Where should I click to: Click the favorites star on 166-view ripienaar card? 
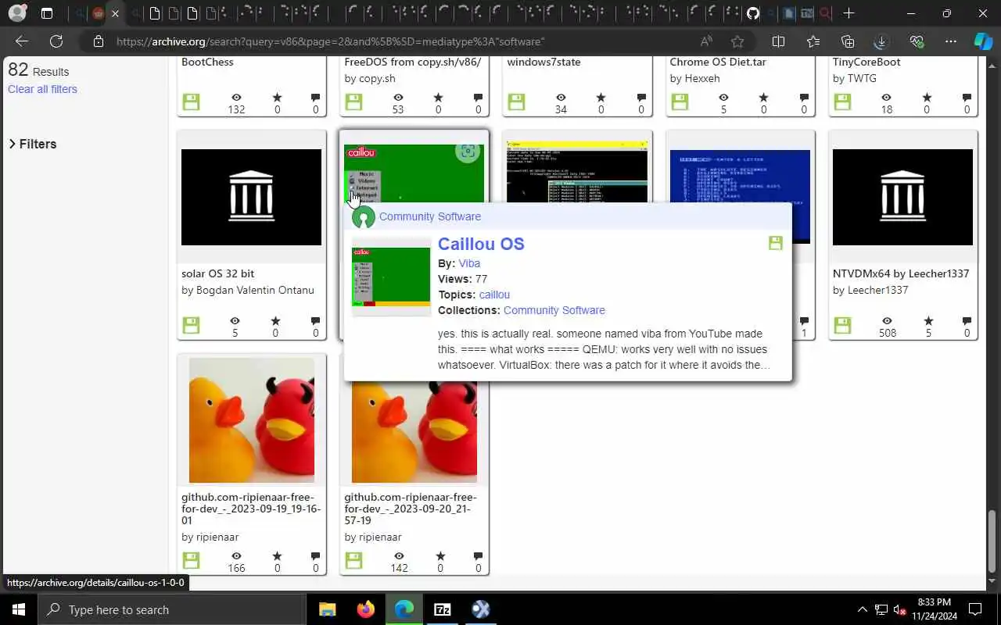tap(276, 556)
